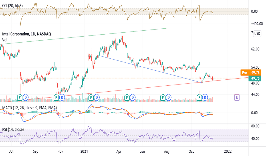View the August 2021 dividend D marker
The height and width of the screenshot is (156, 266).
pyautogui.click(x=169, y=97)
